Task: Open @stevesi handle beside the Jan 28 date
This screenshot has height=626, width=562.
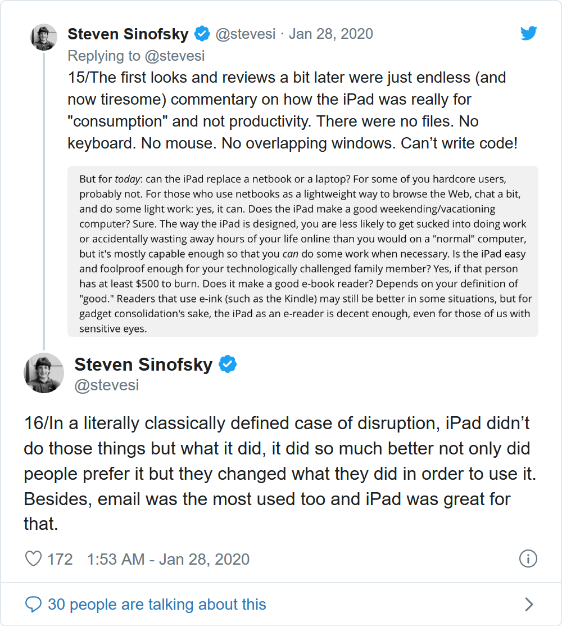Action: [246, 34]
